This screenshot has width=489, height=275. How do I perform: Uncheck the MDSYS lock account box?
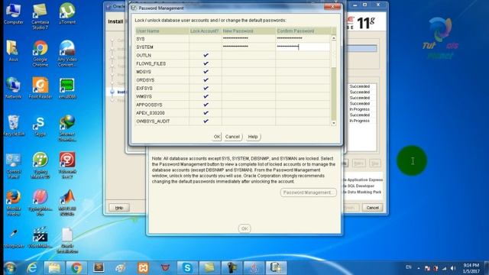[206, 72]
